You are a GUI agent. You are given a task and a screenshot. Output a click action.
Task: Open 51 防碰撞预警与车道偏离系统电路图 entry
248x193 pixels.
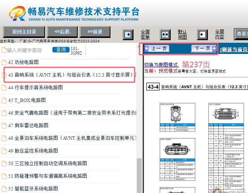tap(48, 176)
